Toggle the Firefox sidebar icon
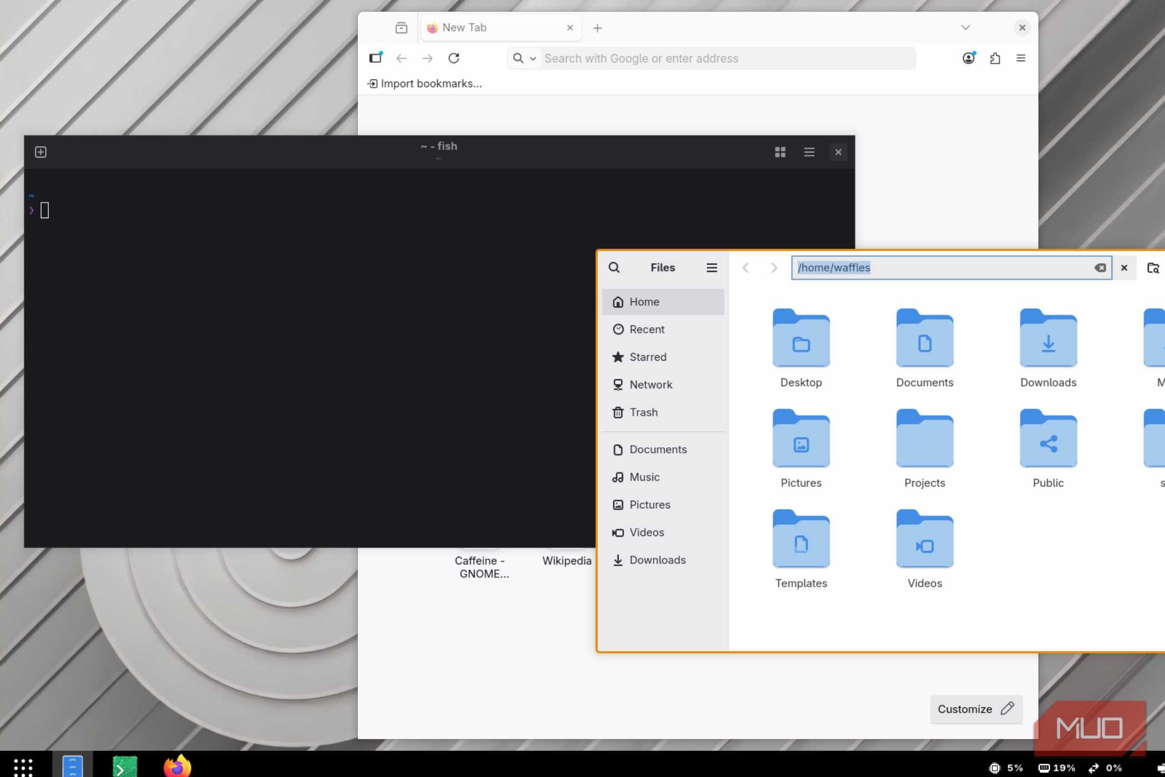Viewport: 1165px width, 777px height. coord(376,58)
